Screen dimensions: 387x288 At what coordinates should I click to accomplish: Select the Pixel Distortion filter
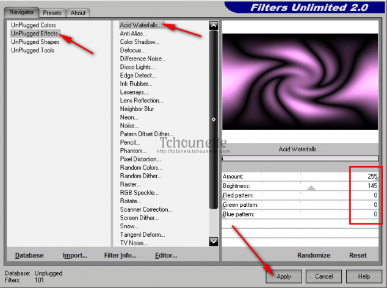click(x=141, y=159)
